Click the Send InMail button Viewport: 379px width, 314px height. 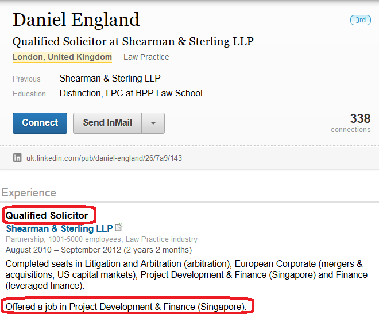[x=107, y=123]
